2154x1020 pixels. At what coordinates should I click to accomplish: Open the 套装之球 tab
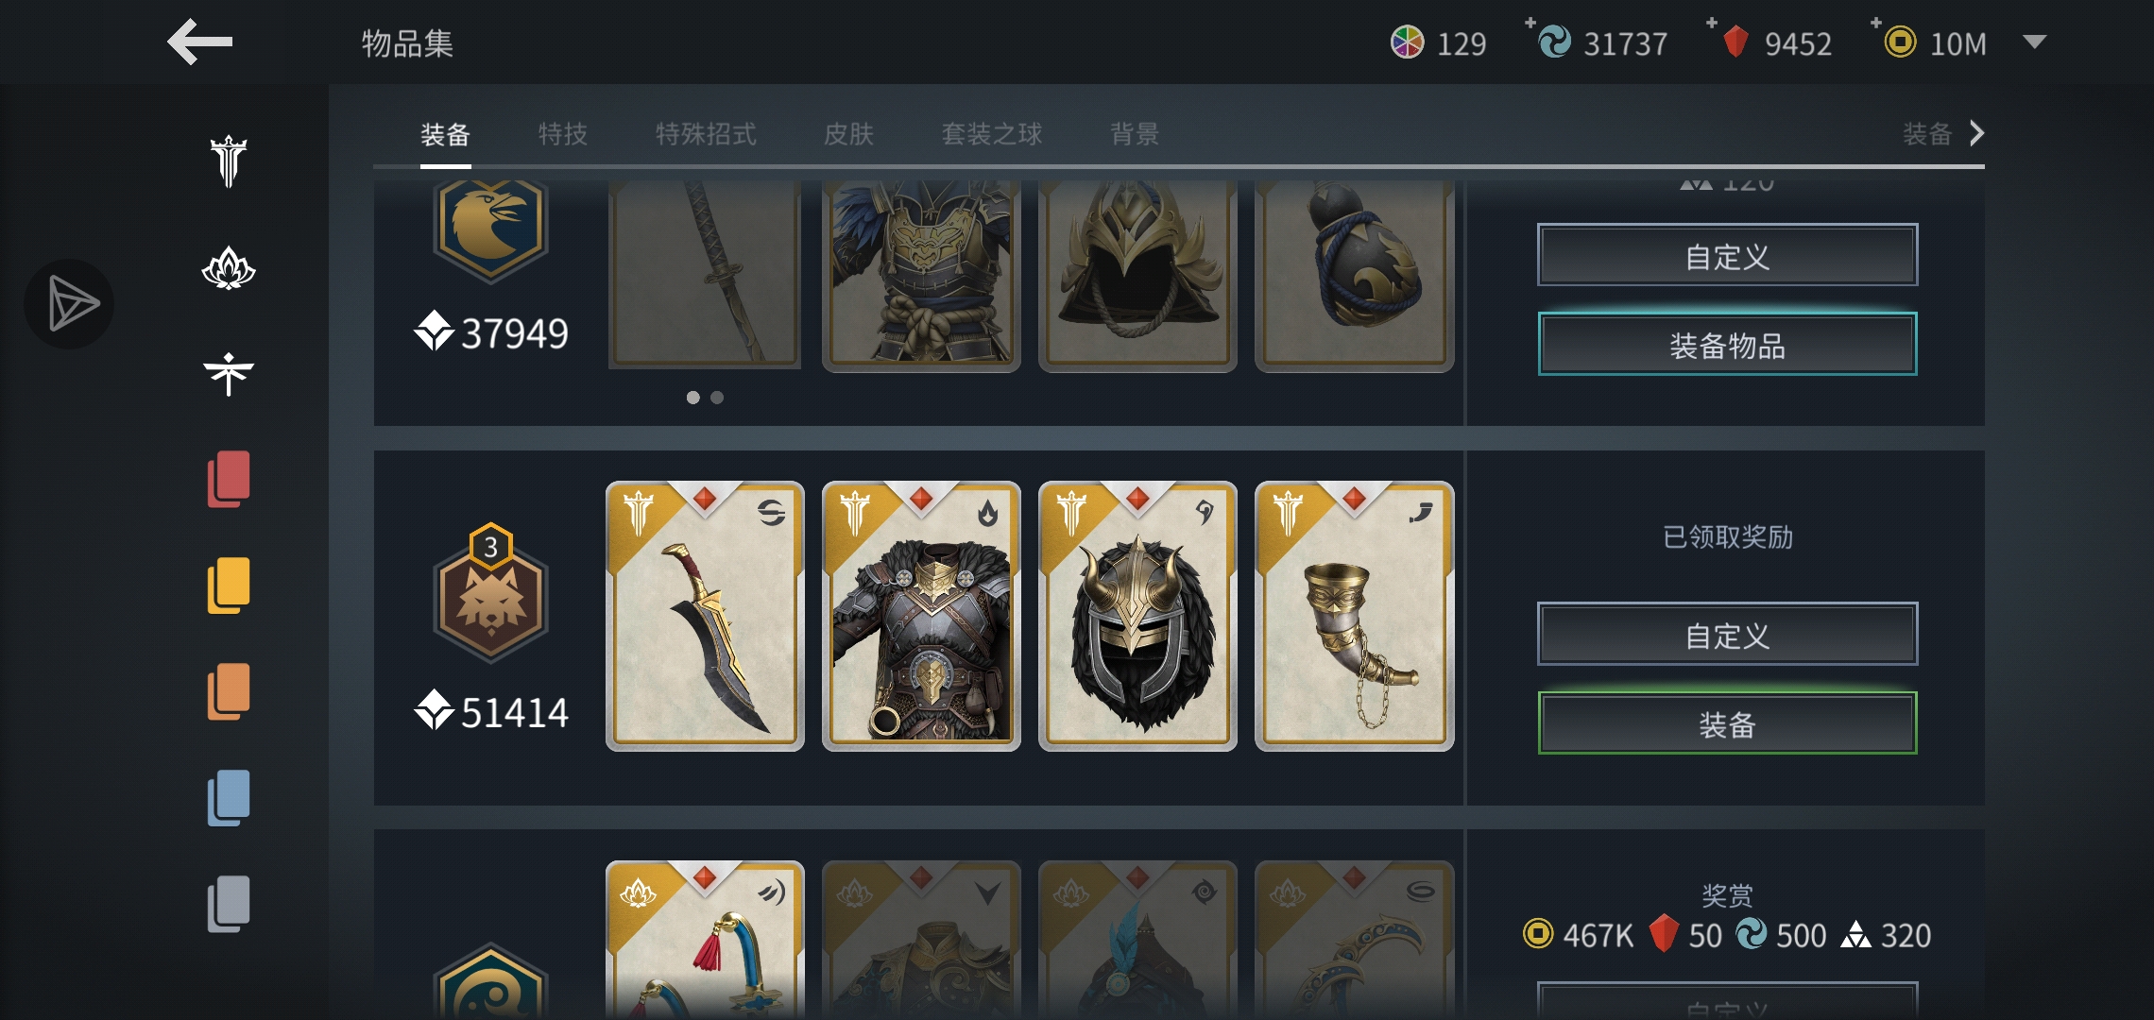[991, 134]
